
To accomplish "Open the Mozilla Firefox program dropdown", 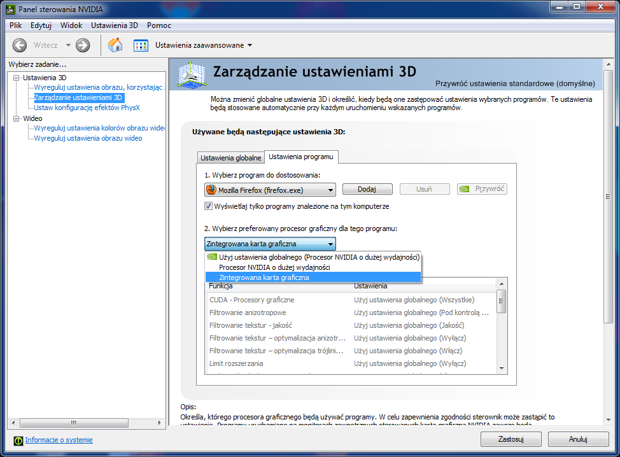I will pyautogui.click(x=270, y=190).
